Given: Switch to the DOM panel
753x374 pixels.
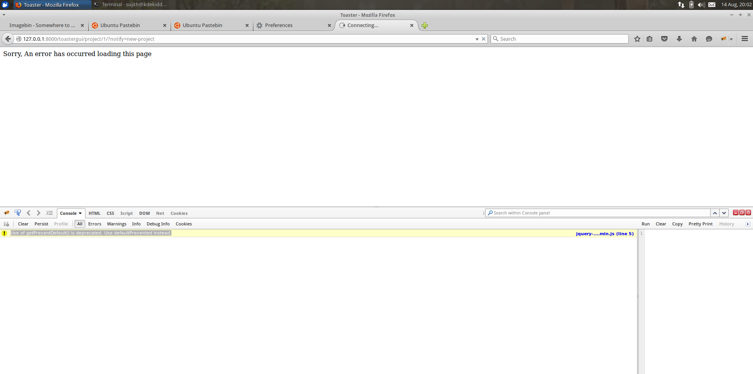Looking at the screenshot, I should (x=144, y=213).
